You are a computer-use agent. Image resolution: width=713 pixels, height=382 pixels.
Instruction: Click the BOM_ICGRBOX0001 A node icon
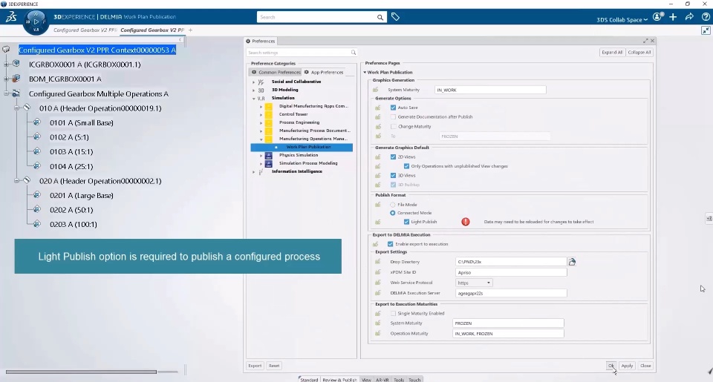point(16,79)
